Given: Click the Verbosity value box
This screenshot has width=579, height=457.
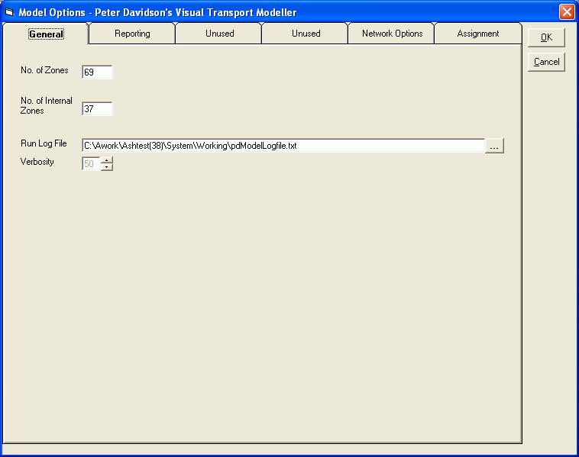Looking at the screenshot, I should 91,164.
